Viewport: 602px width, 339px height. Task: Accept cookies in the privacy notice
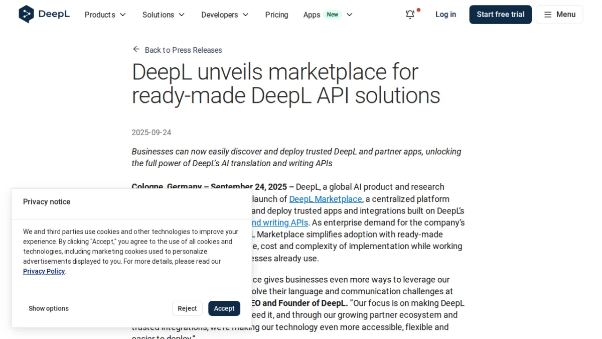(x=224, y=308)
